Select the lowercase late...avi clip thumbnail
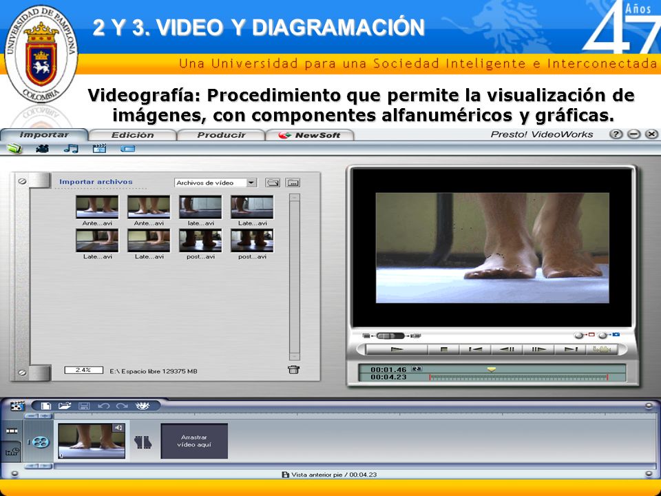Screen dimensions: 661x496 200,207
